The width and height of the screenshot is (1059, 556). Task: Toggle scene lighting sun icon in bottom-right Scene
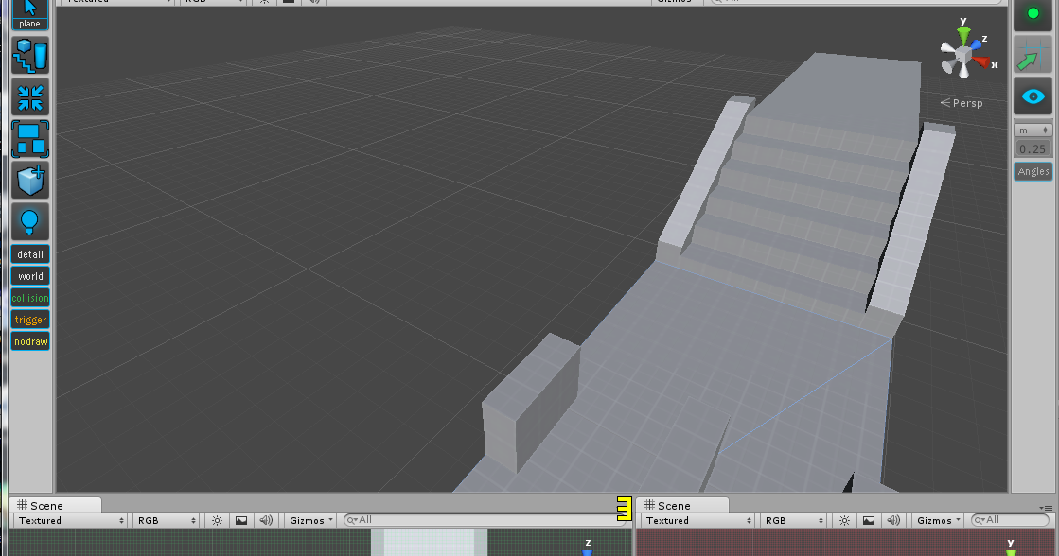844,520
